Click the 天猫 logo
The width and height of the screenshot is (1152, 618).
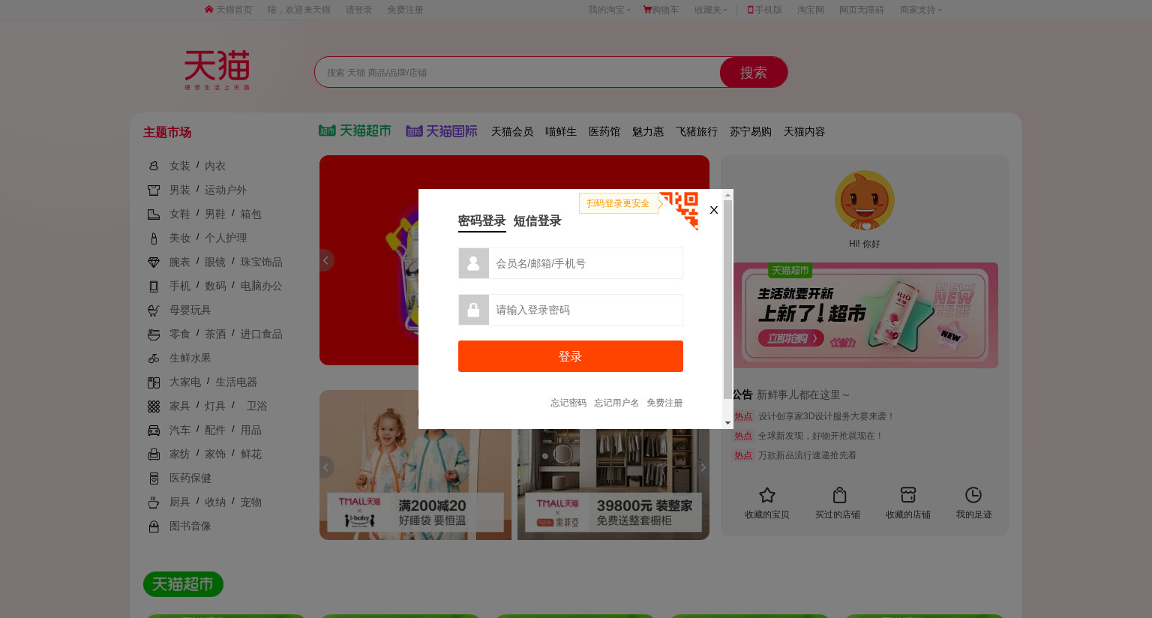tap(217, 70)
